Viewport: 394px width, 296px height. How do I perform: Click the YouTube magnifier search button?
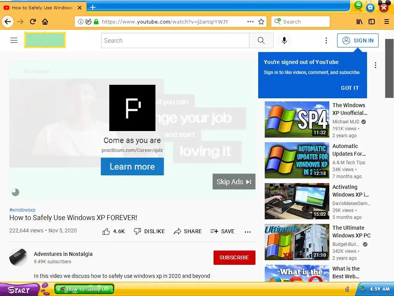tap(261, 40)
